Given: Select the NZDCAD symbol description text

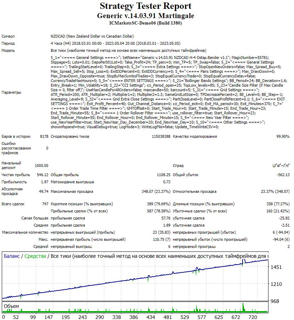Looking at the screenshot, I should pos(92,36).
